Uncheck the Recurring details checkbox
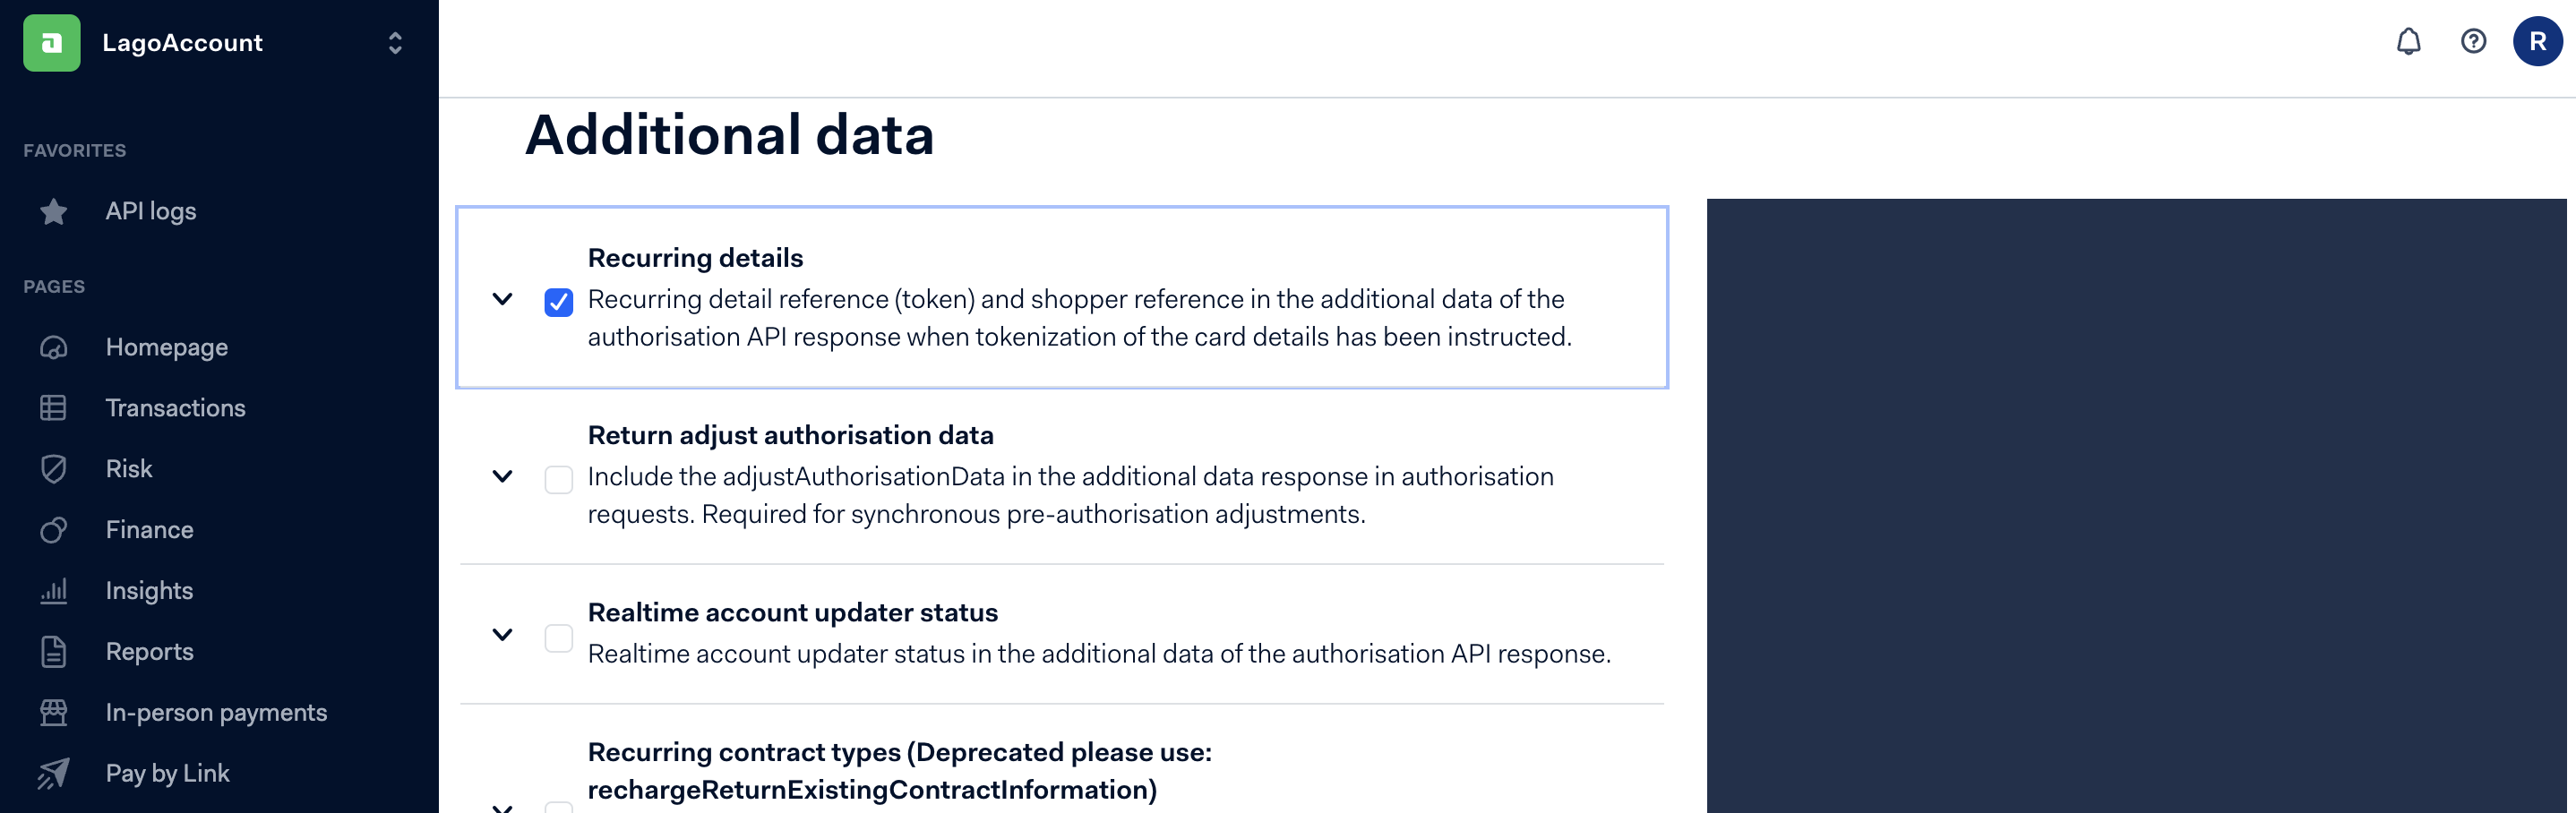The image size is (2576, 813). tap(559, 302)
